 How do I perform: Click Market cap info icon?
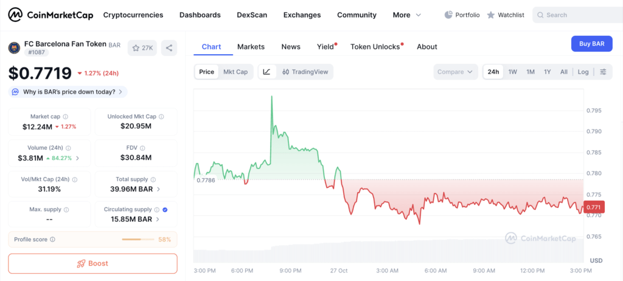pos(66,116)
